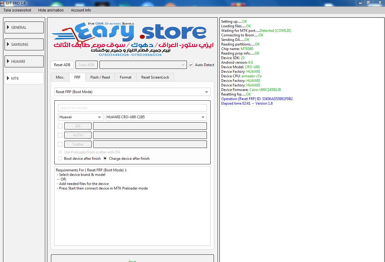Click the AUTH file path field
This screenshot has width=385, height=262.
150,135
